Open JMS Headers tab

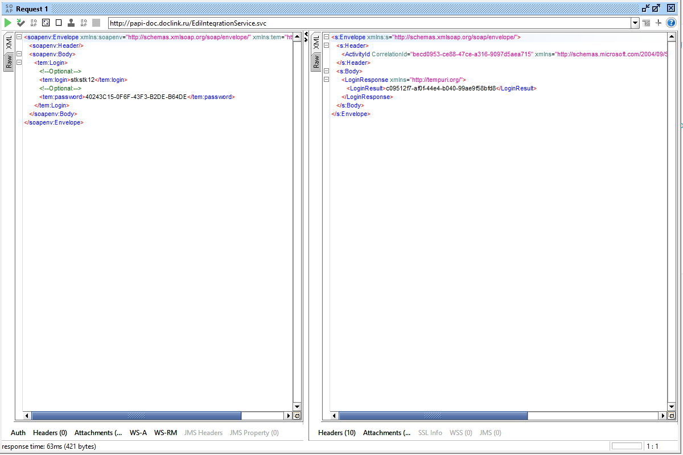click(x=203, y=433)
